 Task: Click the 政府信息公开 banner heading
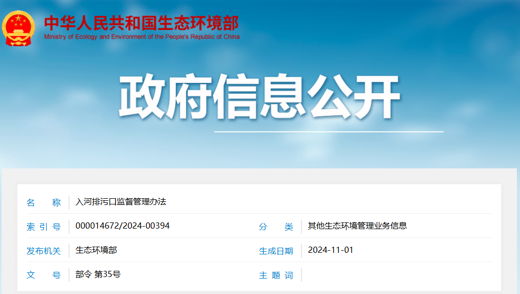[x=259, y=97]
